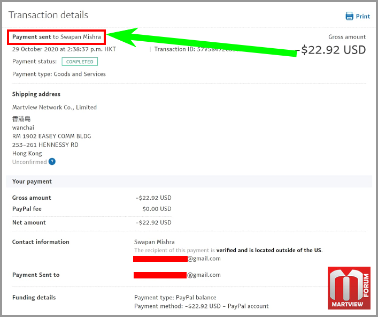This screenshot has height=317, width=378.
Task: Click the 'Payment Sent to' email address
Action: (x=177, y=275)
